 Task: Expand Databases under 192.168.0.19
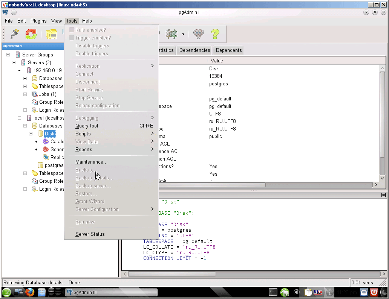tap(25, 78)
